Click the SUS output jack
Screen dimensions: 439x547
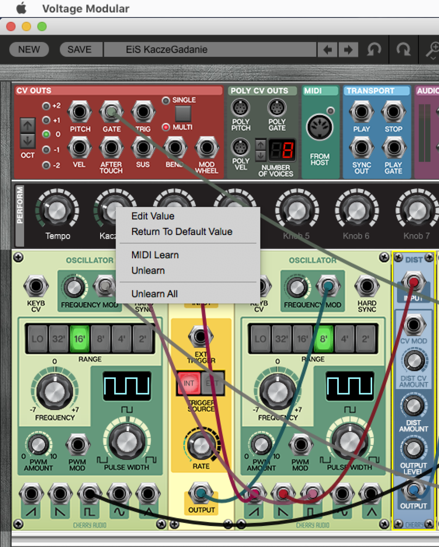pos(143,147)
